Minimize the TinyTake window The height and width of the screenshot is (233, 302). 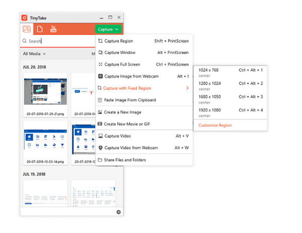coord(102,18)
